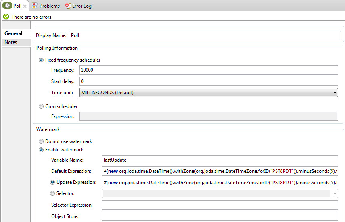The height and width of the screenshot is (222, 345).
Task: Click the Error Log tab icon
Action: (67, 6)
